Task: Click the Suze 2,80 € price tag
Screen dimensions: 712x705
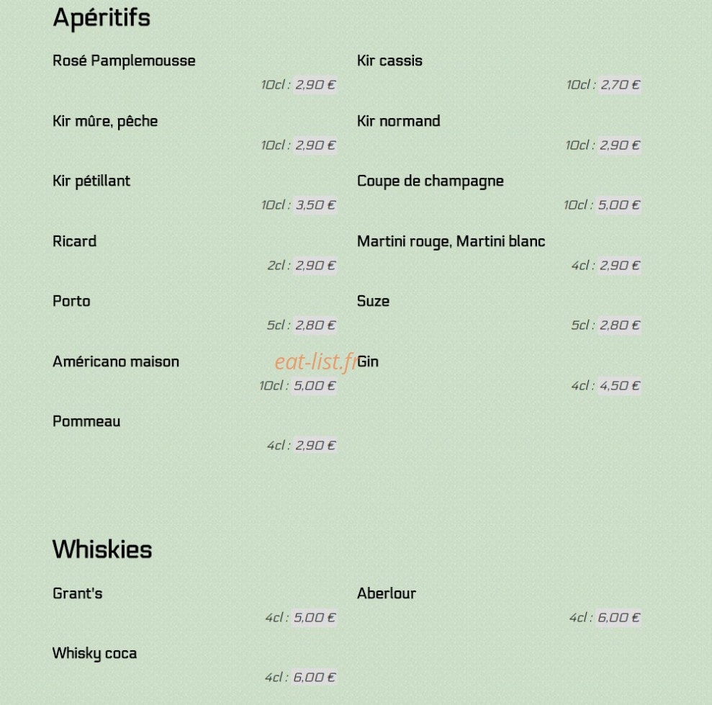Action: coord(619,325)
